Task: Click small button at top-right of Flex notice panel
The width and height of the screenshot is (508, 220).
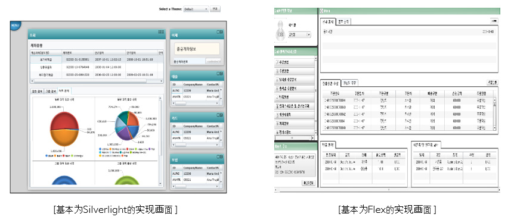Action: (x=494, y=21)
